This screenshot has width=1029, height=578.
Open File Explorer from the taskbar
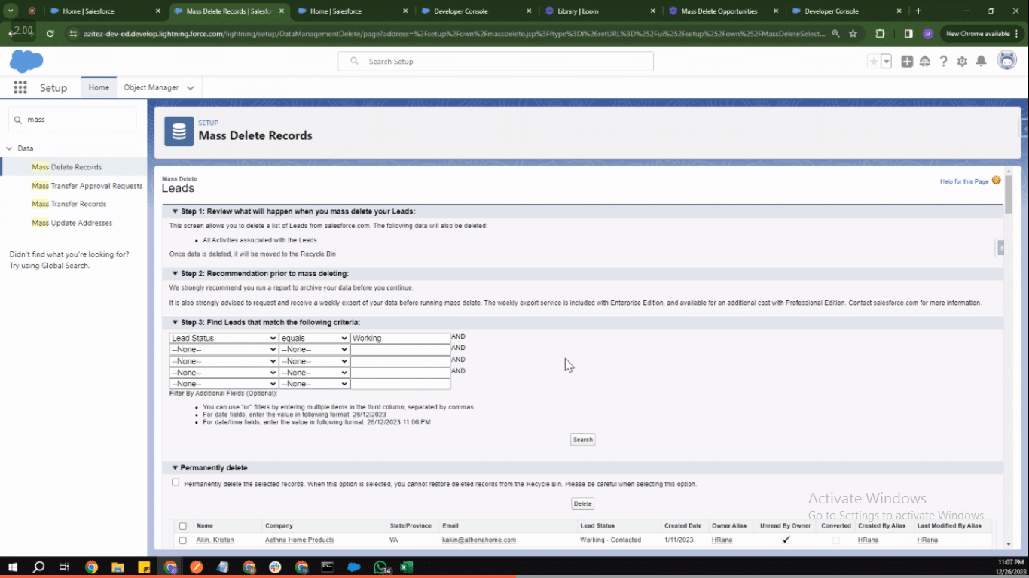[118, 567]
